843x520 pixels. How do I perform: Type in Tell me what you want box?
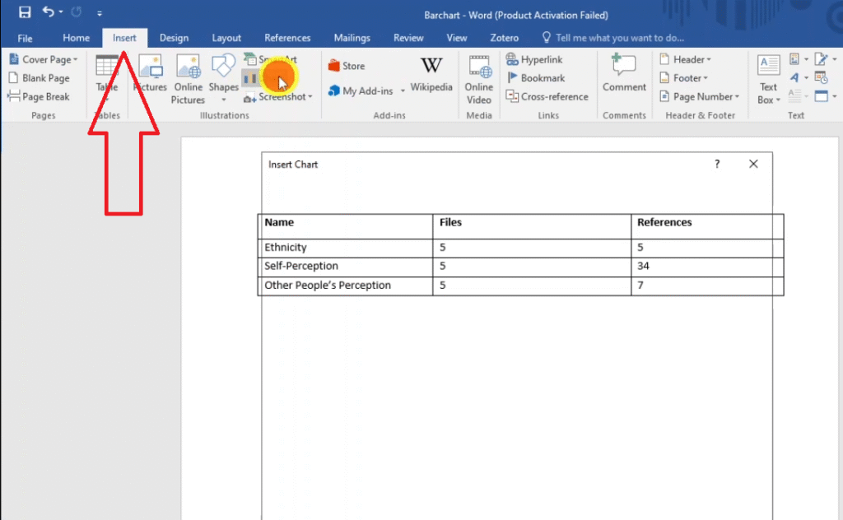(619, 38)
